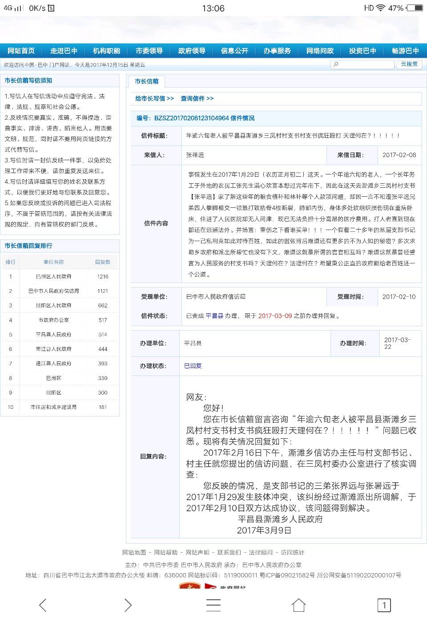
Task: Tap the Wi-Fi status icon
Action: point(380,8)
